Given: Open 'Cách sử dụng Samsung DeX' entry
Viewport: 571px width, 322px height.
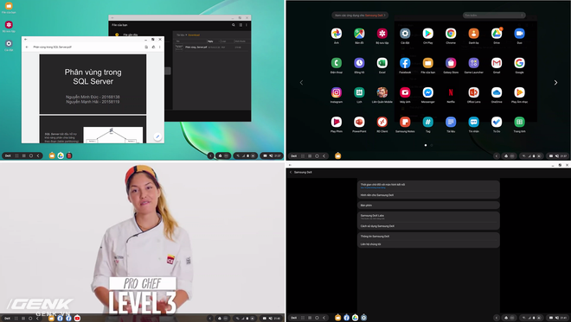Looking at the screenshot, I should pyautogui.click(x=428, y=226).
